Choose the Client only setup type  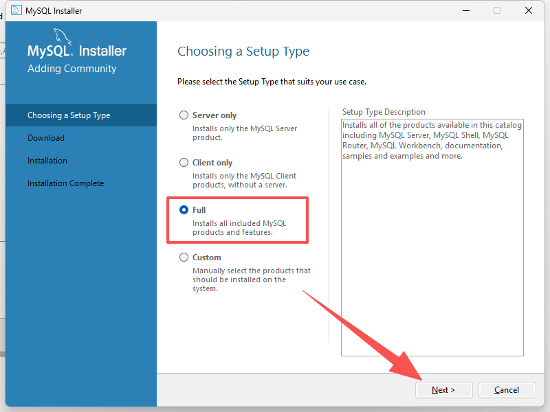184,163
